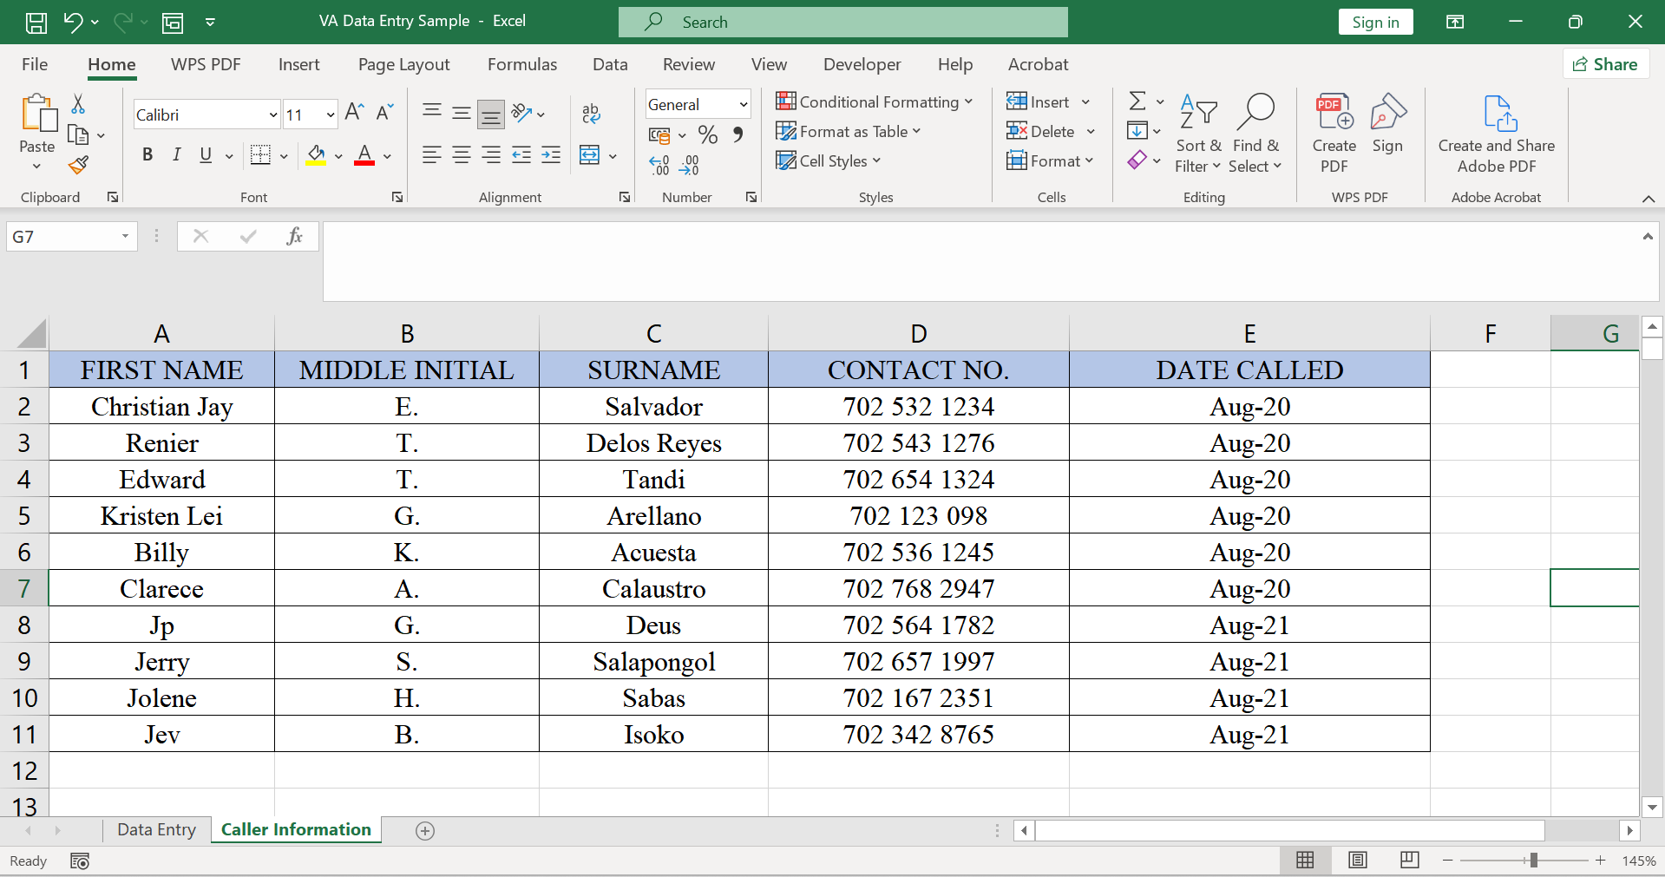
Task: Toggle Italic formatting
Action: [177, 155]
